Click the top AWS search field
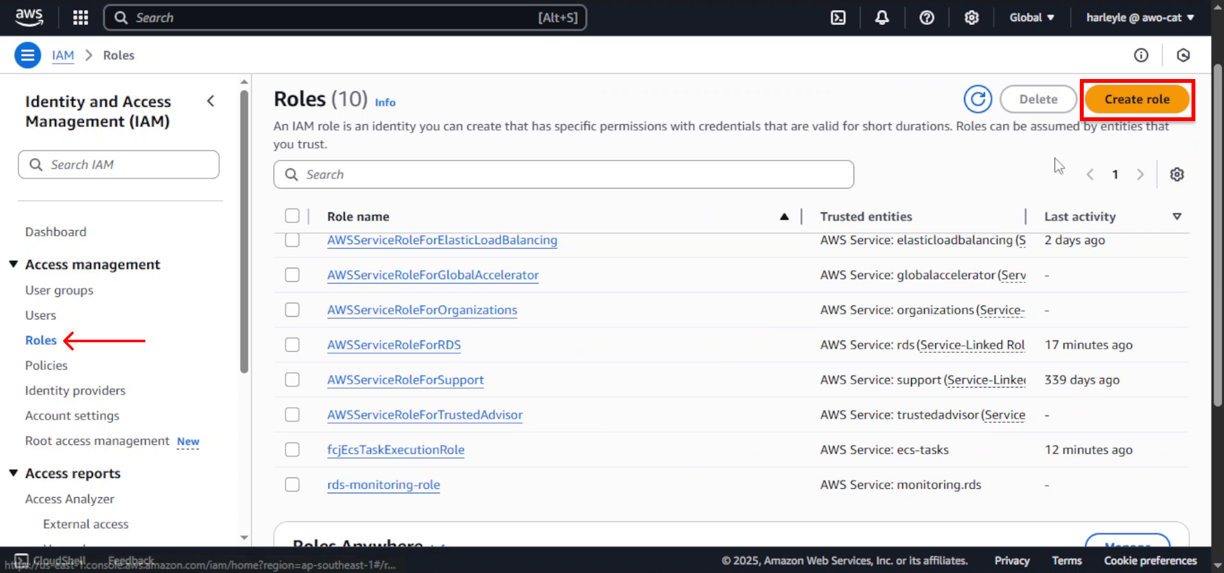The image size is (1224, 573). click(345, 17)
